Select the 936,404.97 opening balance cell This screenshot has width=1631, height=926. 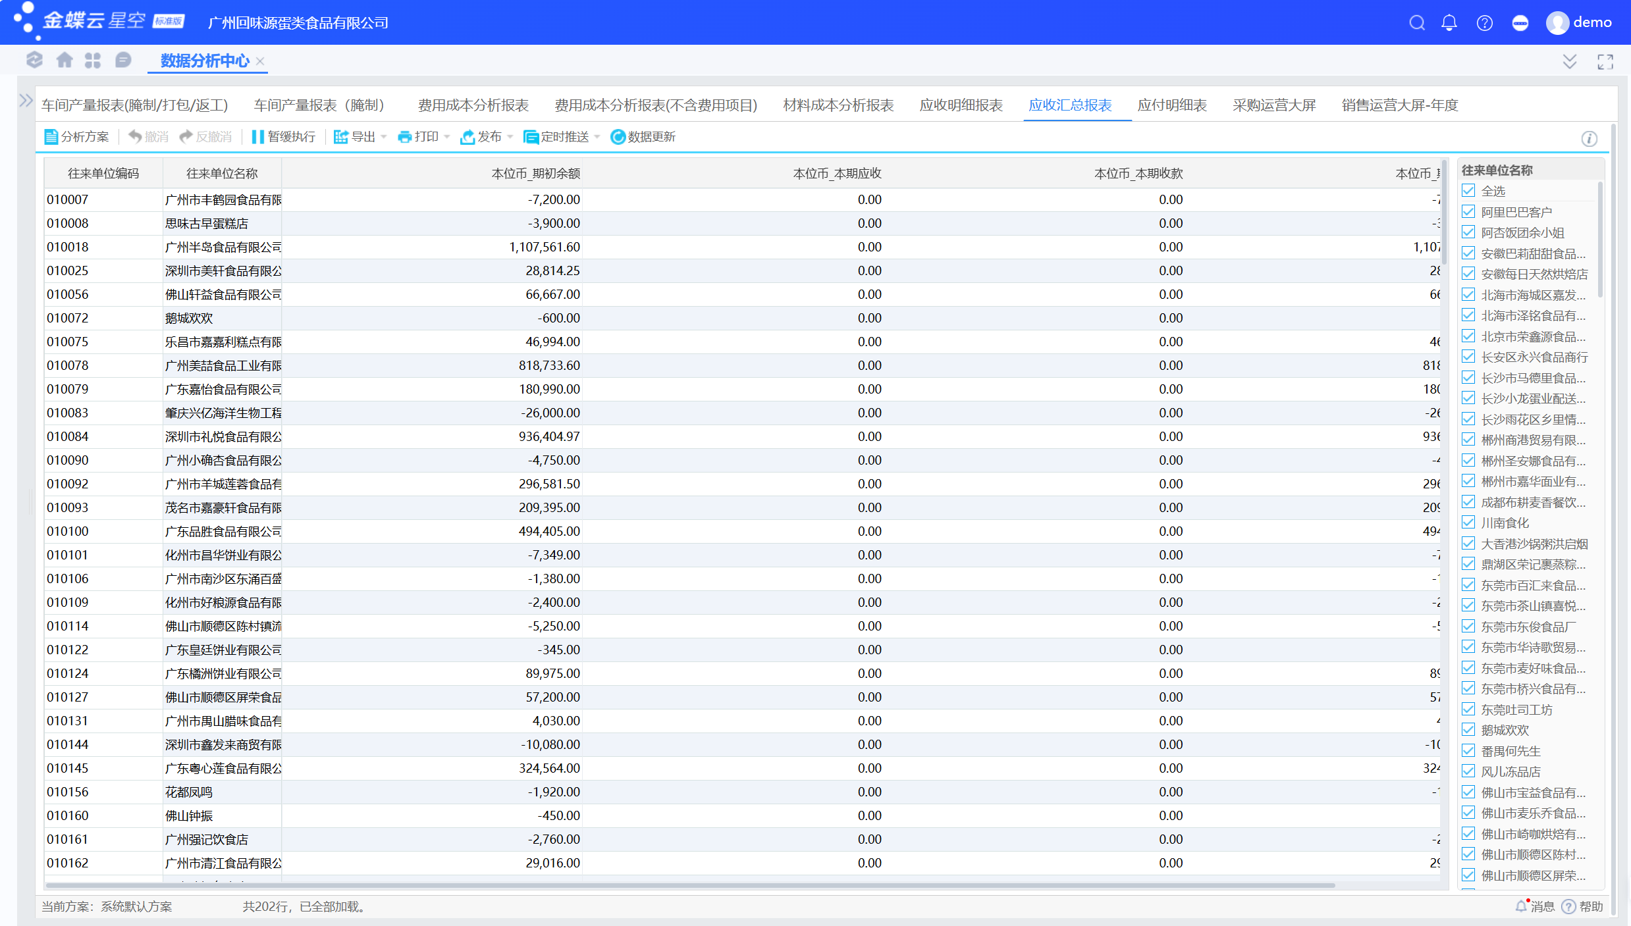(432, 437)
